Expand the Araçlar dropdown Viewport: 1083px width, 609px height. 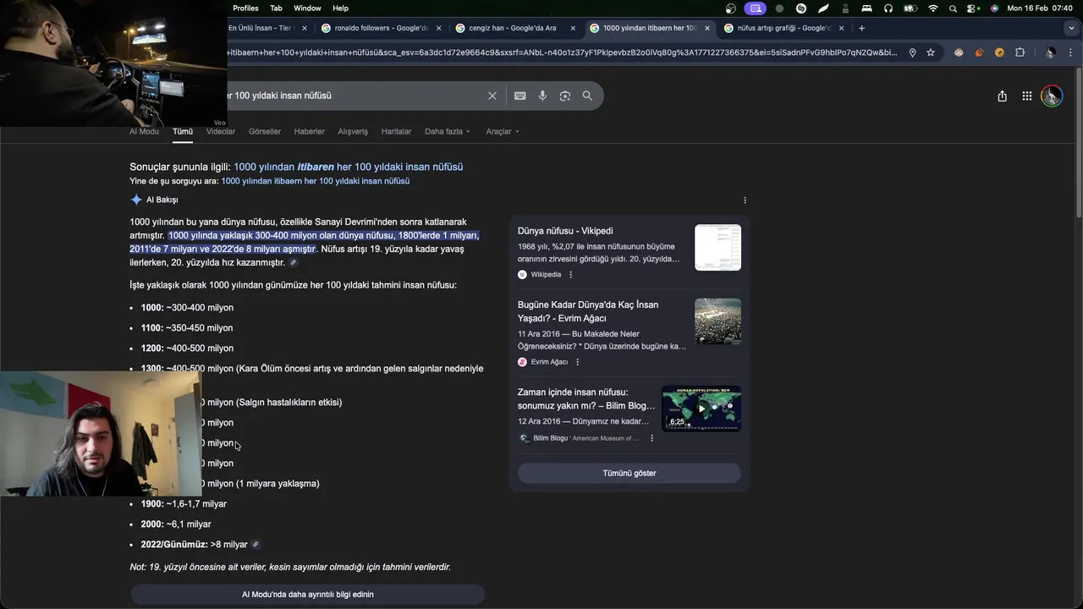(503, 131)
